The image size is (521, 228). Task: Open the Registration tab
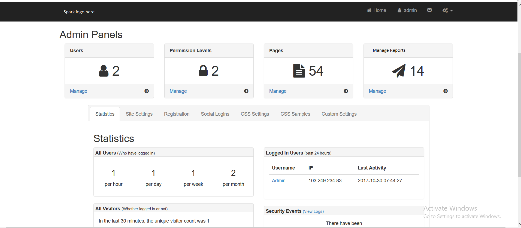(x=177, y=114)
